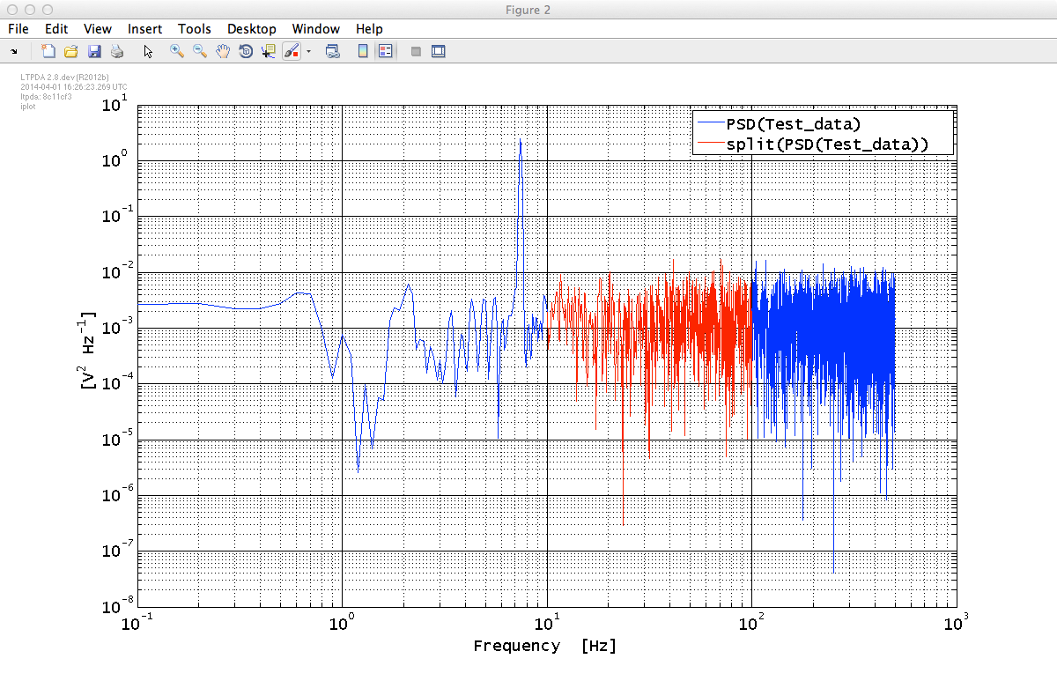Activate the Zoom In magnifier tool
This screenshot has width=1057, height=681.
pyautogui.click(x=177, y=52)
